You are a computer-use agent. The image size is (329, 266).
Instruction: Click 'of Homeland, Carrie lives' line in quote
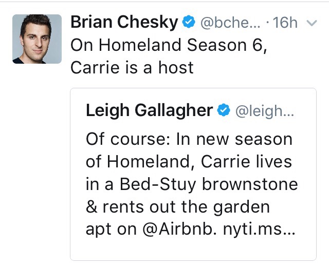point(189,162)
